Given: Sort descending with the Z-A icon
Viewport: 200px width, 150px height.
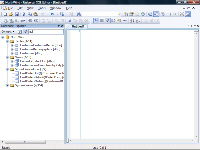Looking at the screenshot, I should pyautogui.click(x=138, y=21).
